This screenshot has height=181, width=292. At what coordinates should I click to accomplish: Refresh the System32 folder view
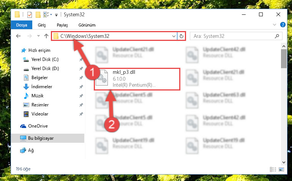pyautogui.click(x=182, y=36)
